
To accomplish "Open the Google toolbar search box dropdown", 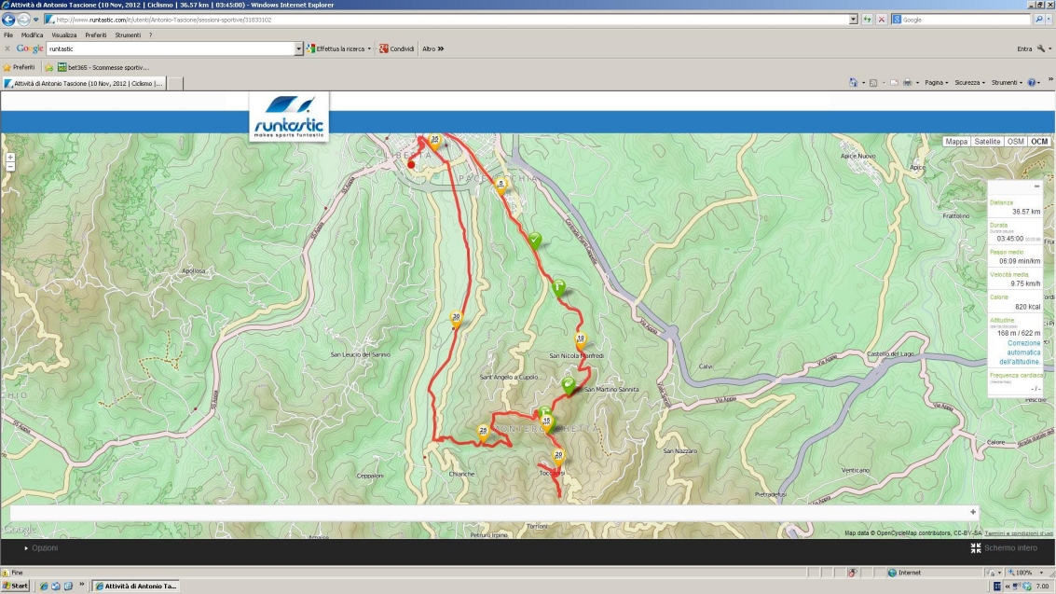I will [x=298, y=48].
